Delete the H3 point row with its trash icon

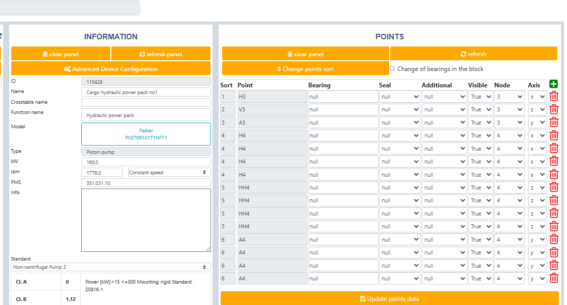click(x=554, y=96)
